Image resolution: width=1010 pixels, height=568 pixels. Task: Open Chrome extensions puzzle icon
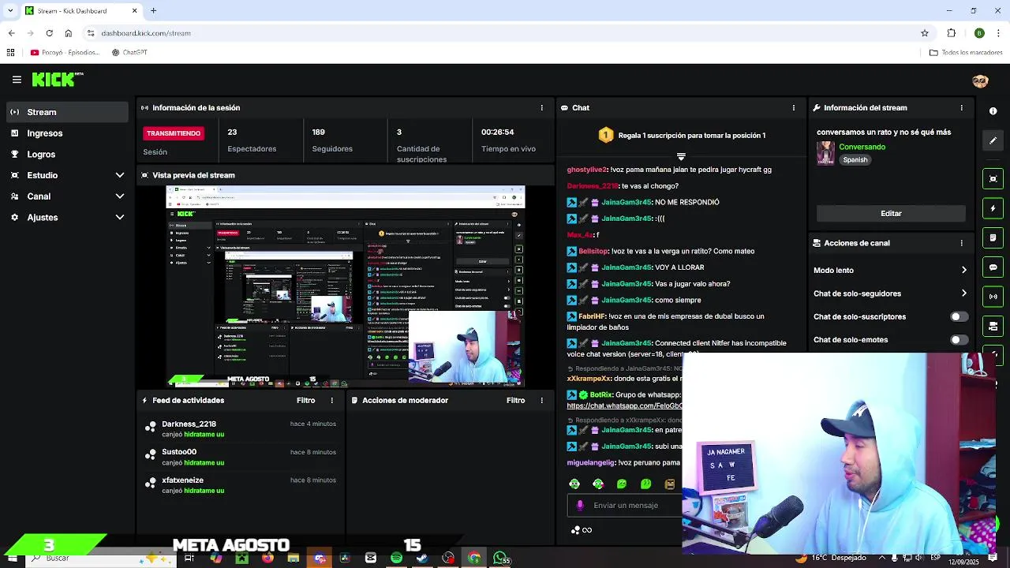tap(952, 33)
